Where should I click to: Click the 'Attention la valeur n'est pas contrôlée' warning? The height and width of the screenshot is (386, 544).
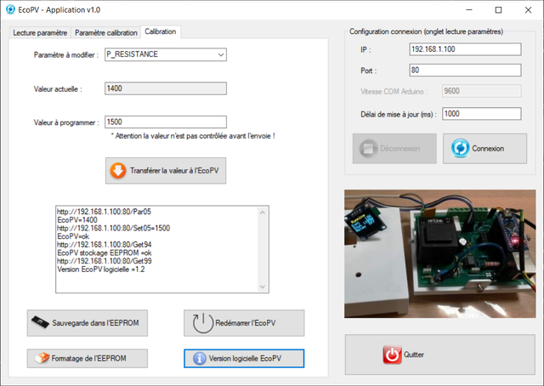[x=193, y=136]
